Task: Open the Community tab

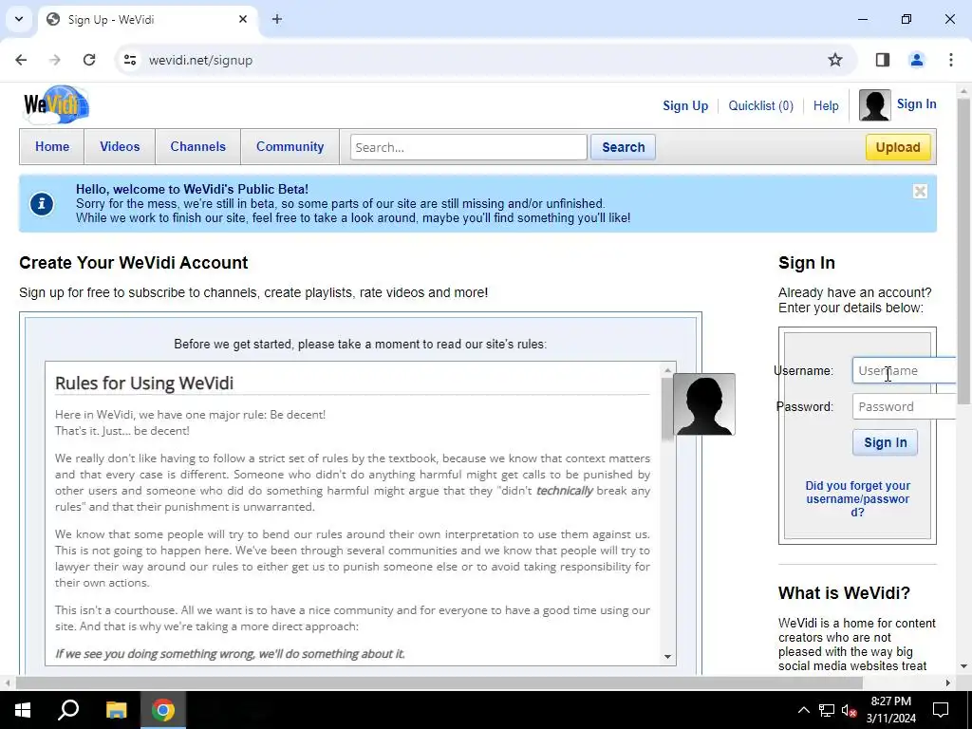Action: (x=290, y=147)
